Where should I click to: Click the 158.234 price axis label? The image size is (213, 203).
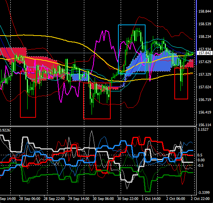coord(205,37)
